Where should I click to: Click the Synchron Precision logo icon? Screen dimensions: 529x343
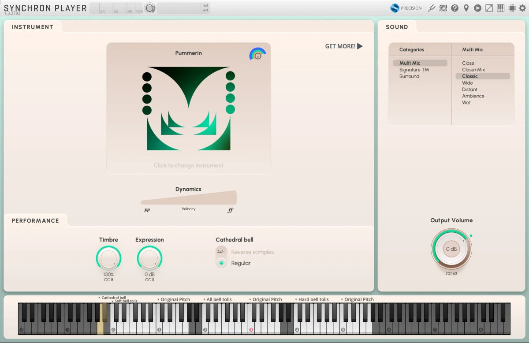click(395, 8)
